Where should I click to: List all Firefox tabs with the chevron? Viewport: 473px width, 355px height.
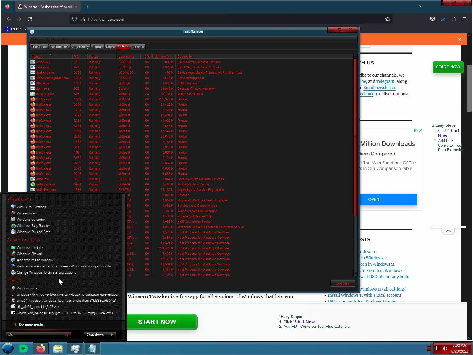click(x=421, y=7)
